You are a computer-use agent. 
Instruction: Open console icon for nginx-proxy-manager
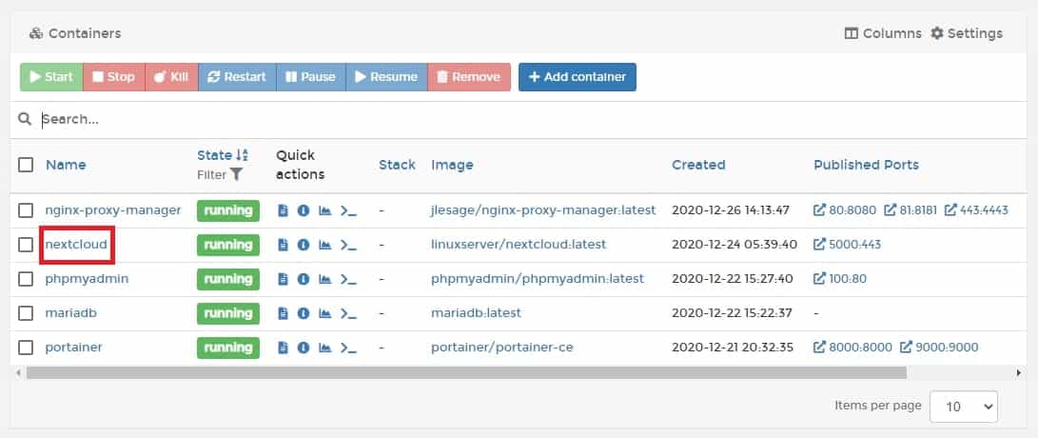pyautogui.click(x=348, y=210)
